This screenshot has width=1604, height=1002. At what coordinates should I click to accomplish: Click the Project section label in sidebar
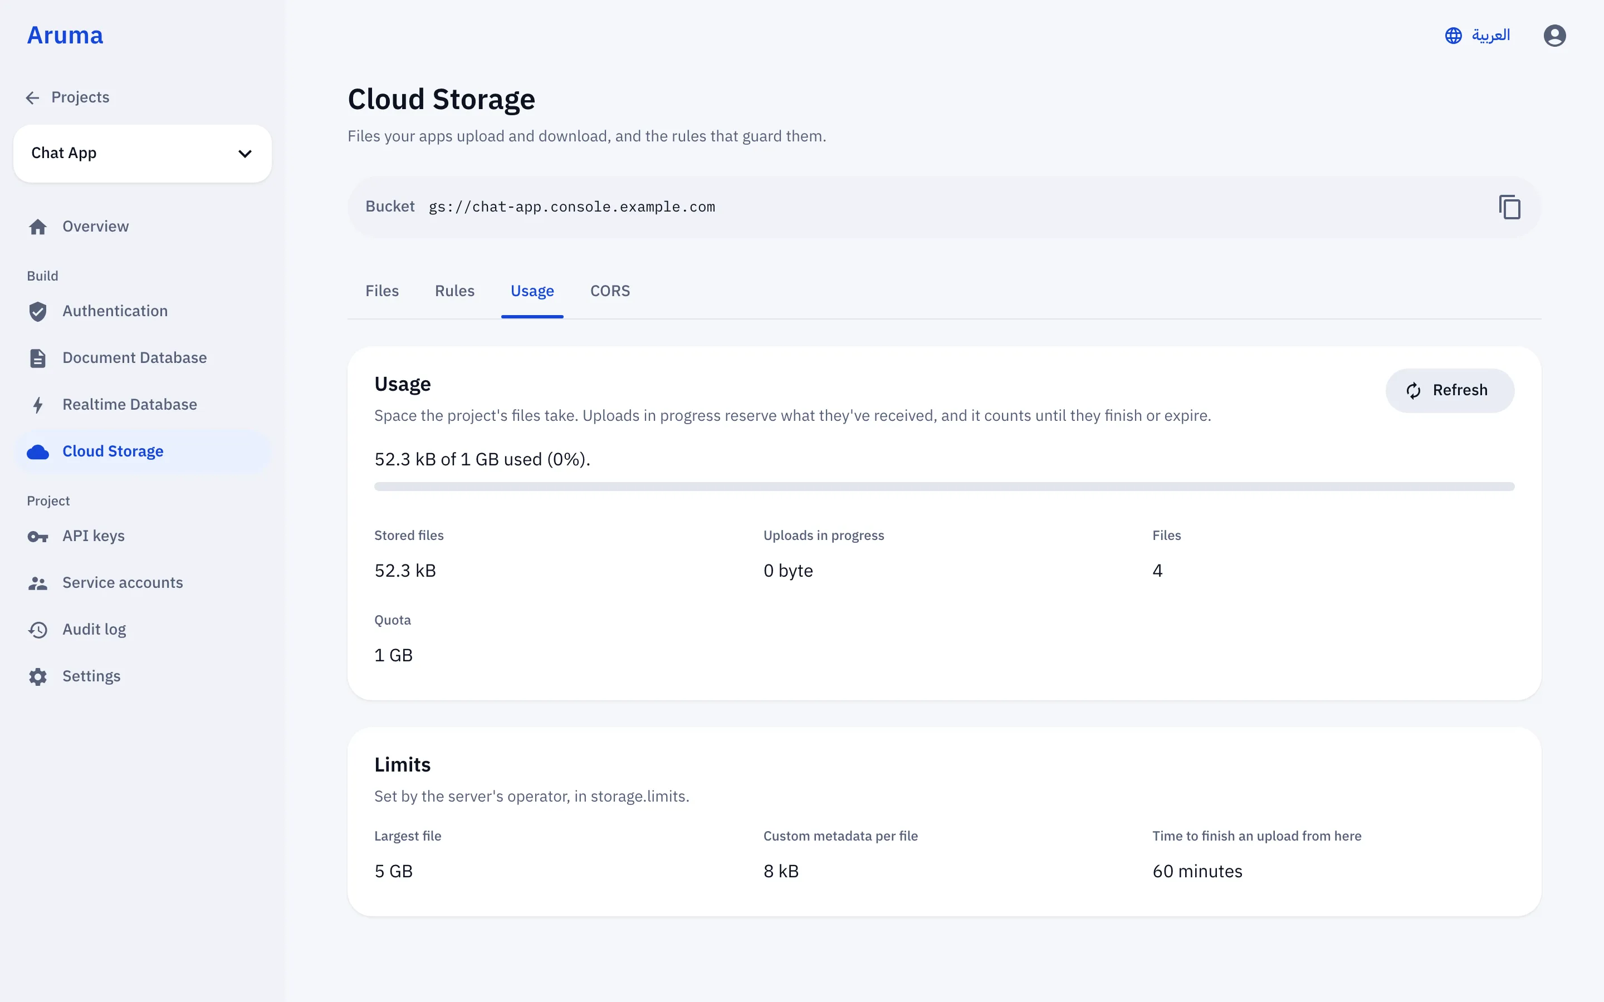[x=48, y=501]
